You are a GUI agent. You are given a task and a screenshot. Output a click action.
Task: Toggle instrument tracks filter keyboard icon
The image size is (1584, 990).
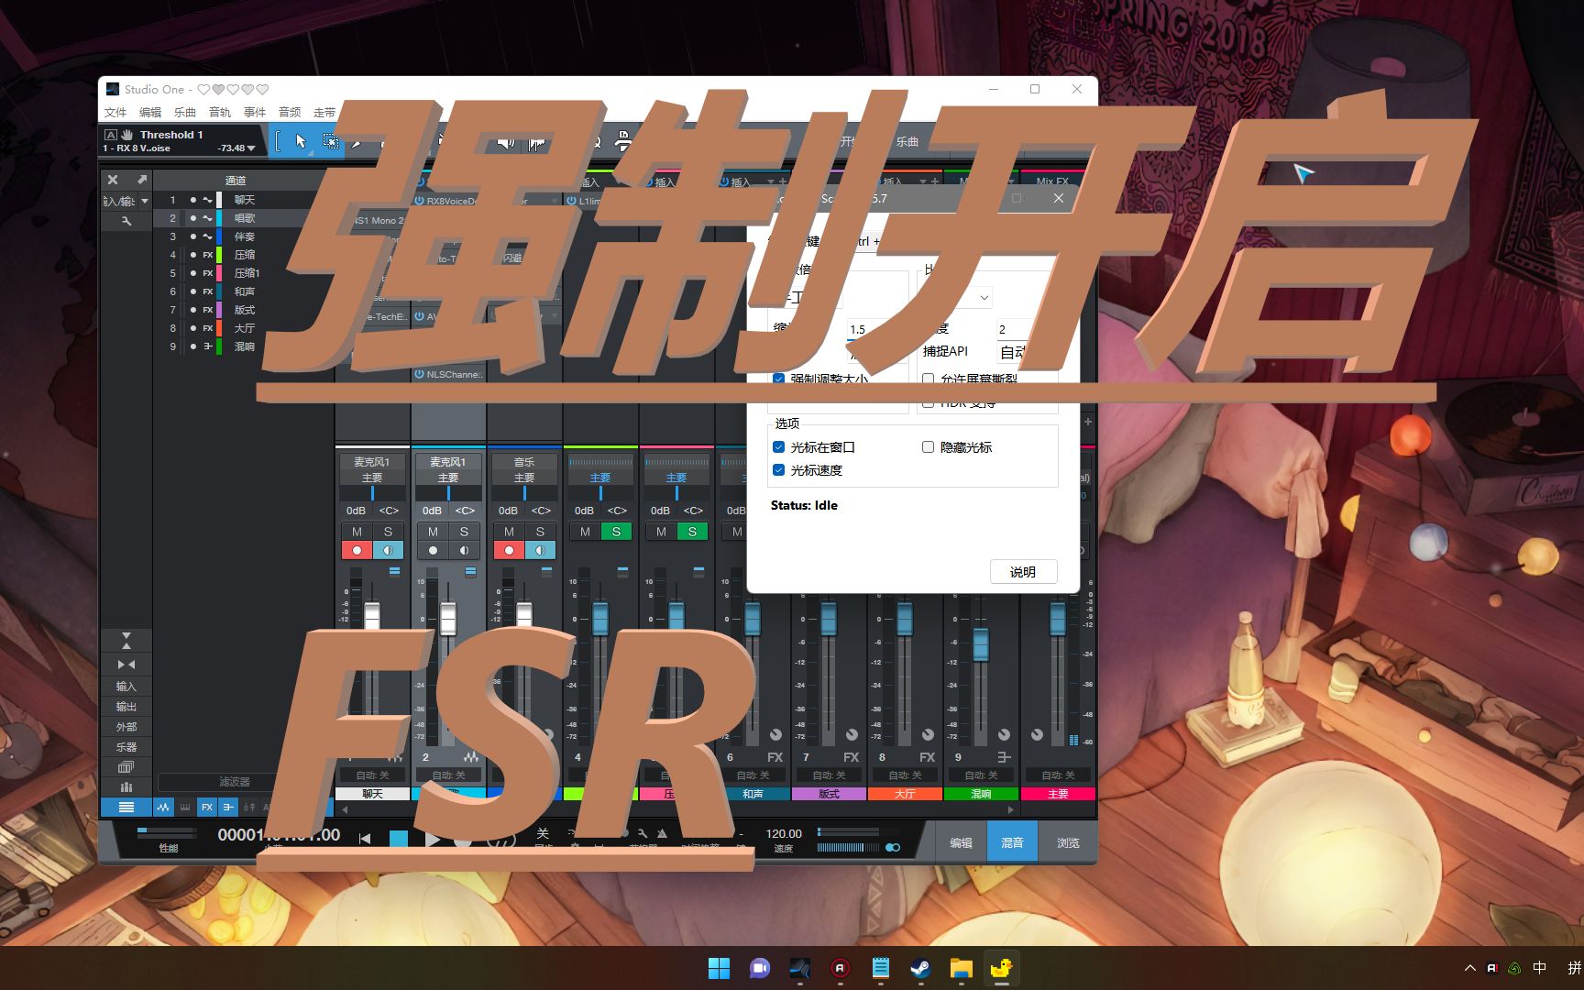coord(185,807)
